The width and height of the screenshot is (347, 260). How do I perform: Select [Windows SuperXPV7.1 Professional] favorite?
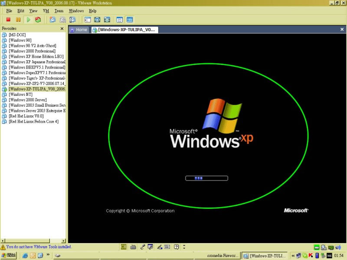tap(34, 72)
